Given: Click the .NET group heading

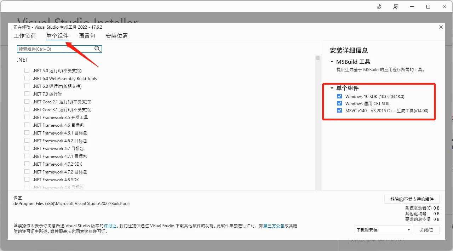Looking at the screenshot, I should point(23,60).
